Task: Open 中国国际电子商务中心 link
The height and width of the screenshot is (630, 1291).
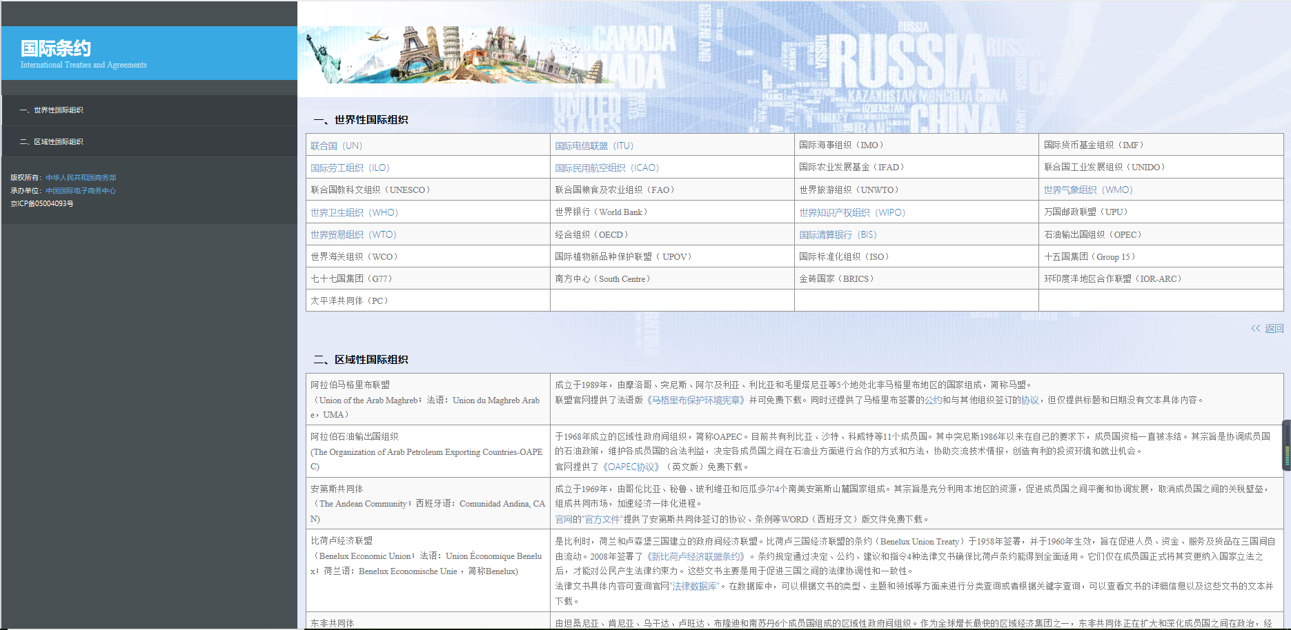Action: (x=81, y=191)
